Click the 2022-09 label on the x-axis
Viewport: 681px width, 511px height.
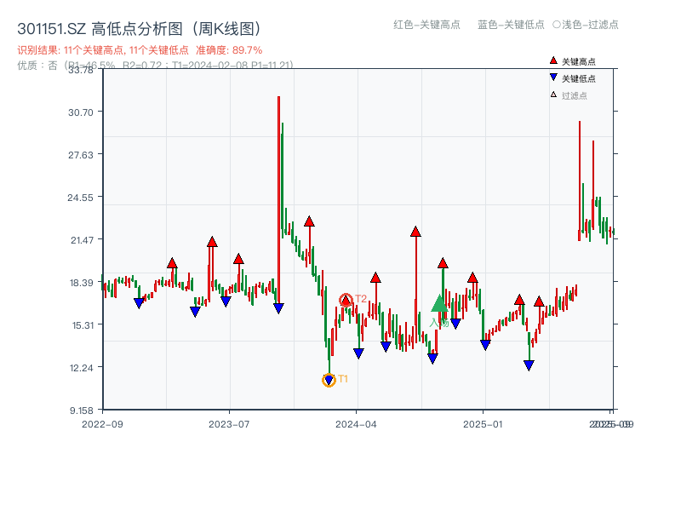pos(102,423)
